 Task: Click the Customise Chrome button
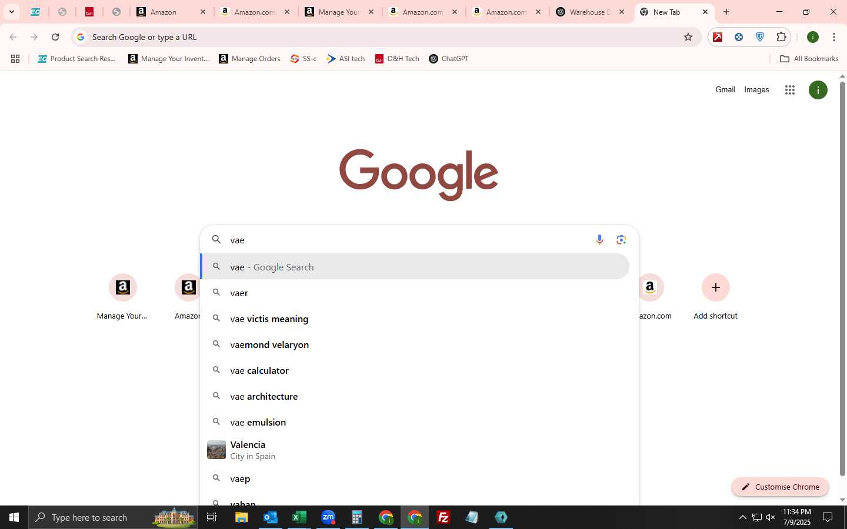[x=780, y=487]
